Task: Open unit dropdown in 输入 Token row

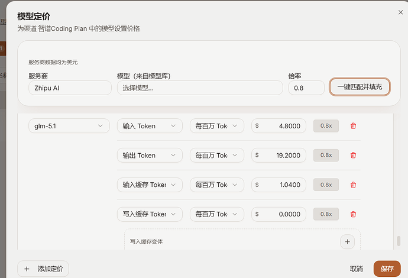Action: (x=217, y=126)
